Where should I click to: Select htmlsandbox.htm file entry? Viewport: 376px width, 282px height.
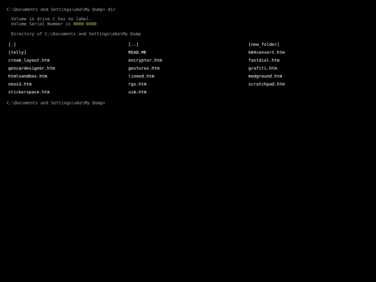[28, 76]
